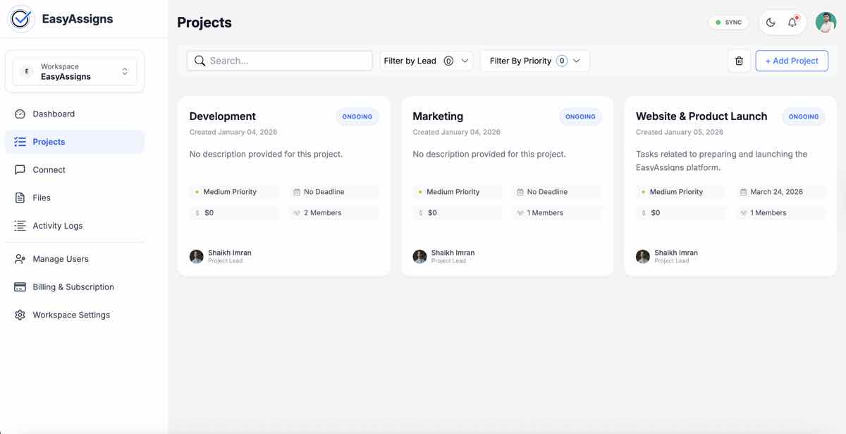Select the Connect chat icon in sidebar
The height and width of the screenshot is (434, 846).
point(20,169)
